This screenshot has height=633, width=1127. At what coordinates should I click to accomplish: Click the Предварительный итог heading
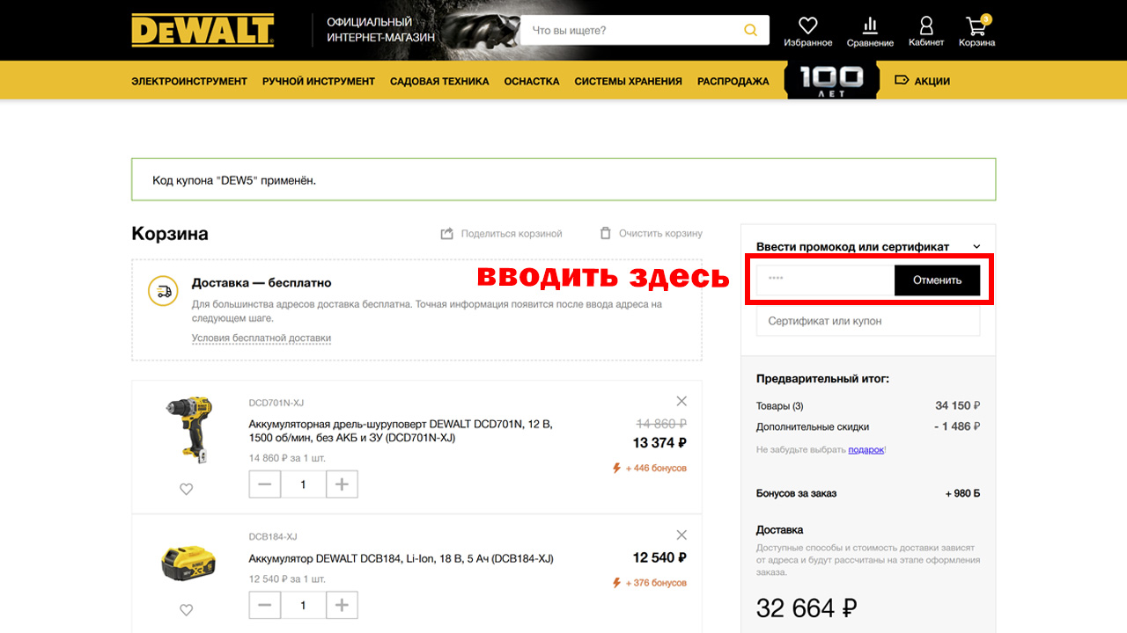click(x=822, y=379)
